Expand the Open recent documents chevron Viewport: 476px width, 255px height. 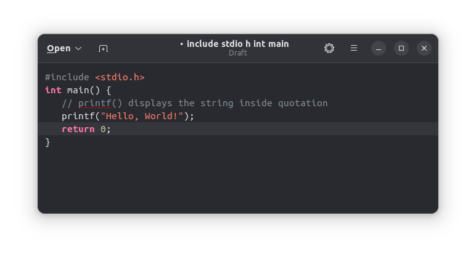pyautogui.click(x=78, y=48)
